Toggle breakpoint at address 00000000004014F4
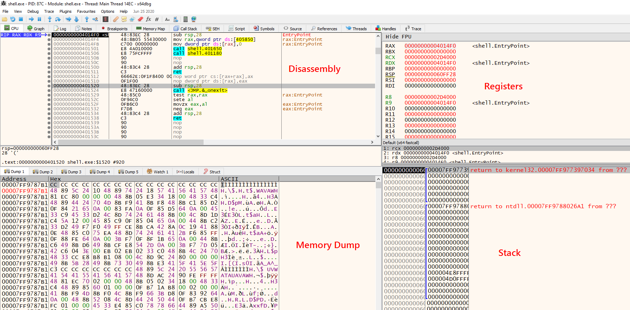630x310 pixels. point(49,40)
